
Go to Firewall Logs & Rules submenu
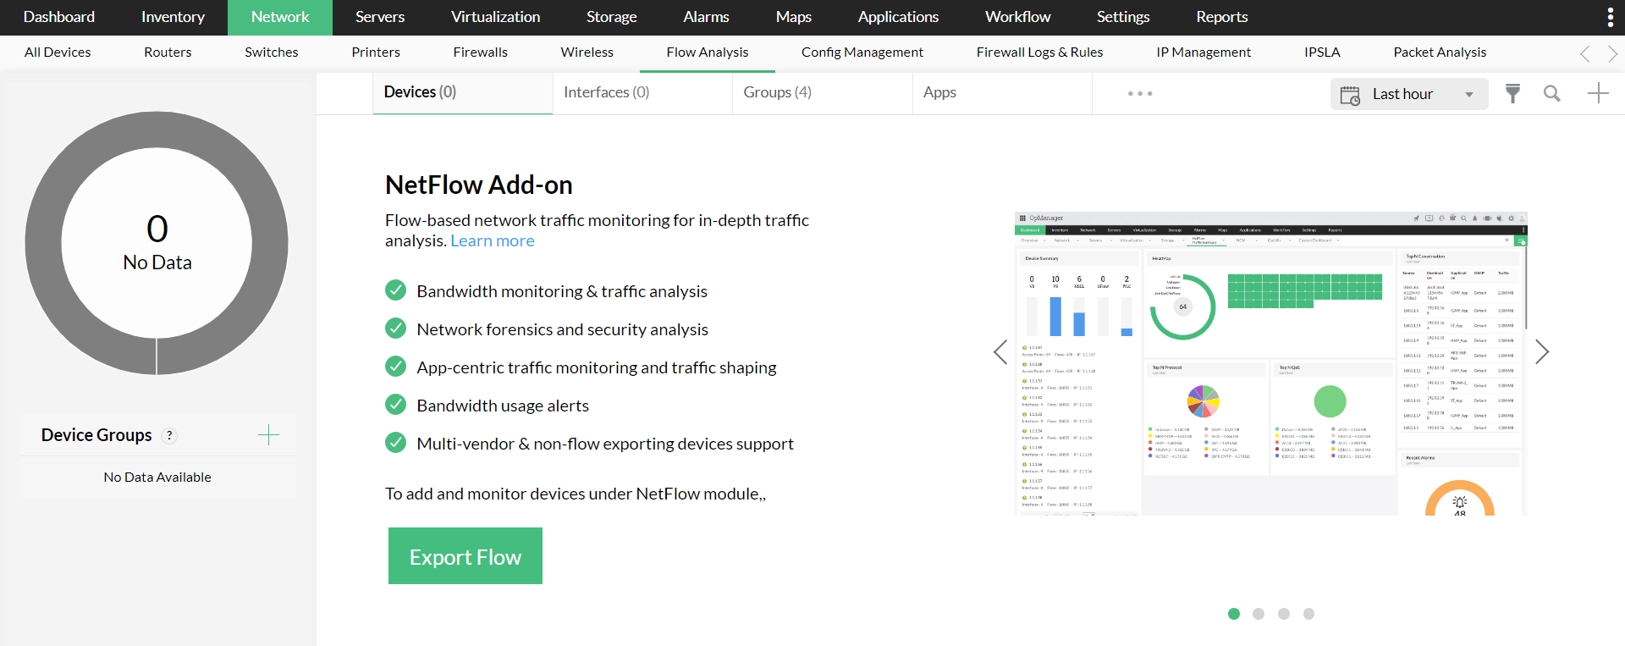(1040, 52)
